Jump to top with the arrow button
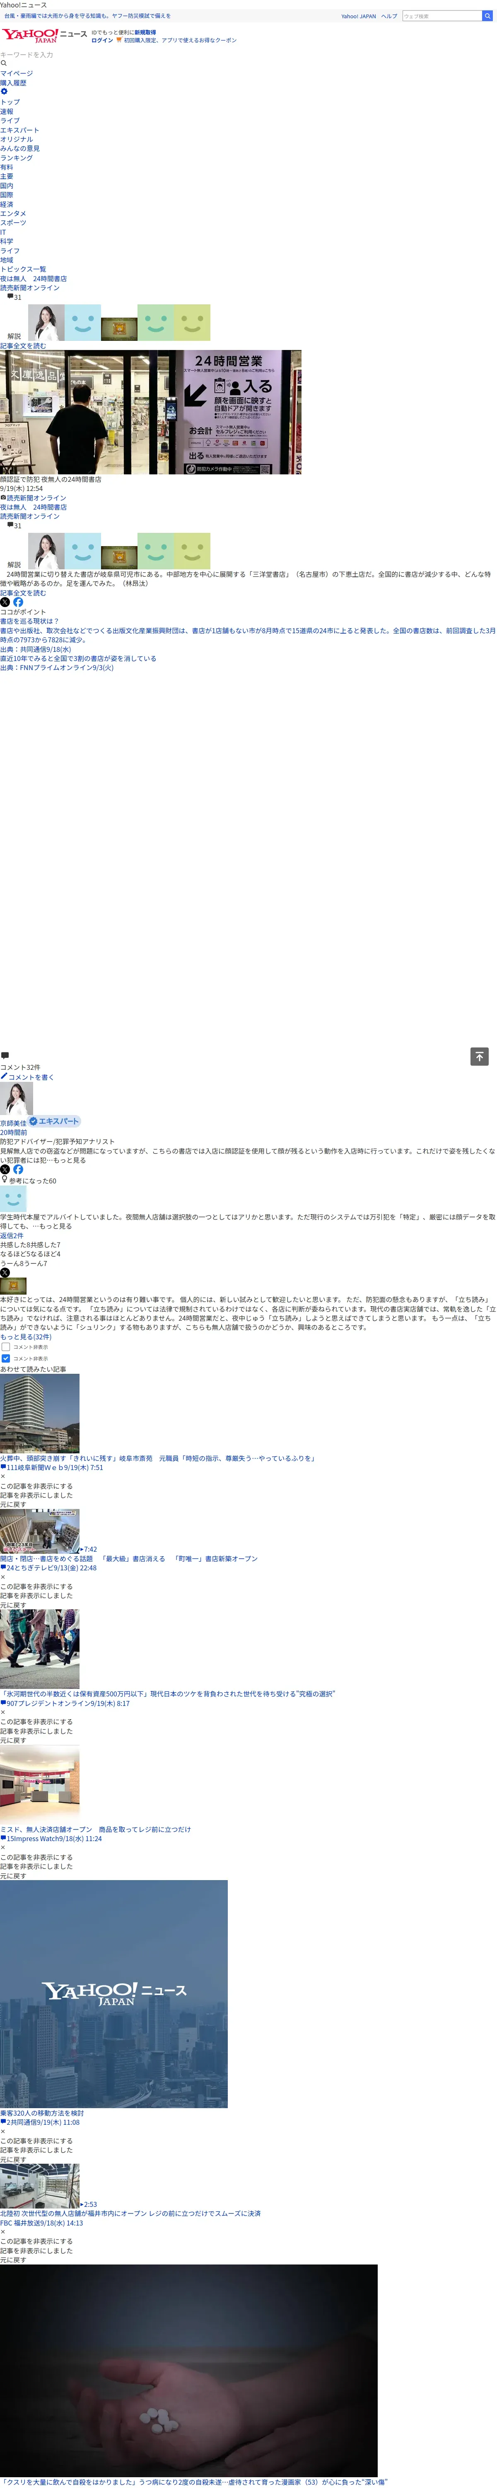Viewport: 497px width, 2488px height. click(480, 1057)
